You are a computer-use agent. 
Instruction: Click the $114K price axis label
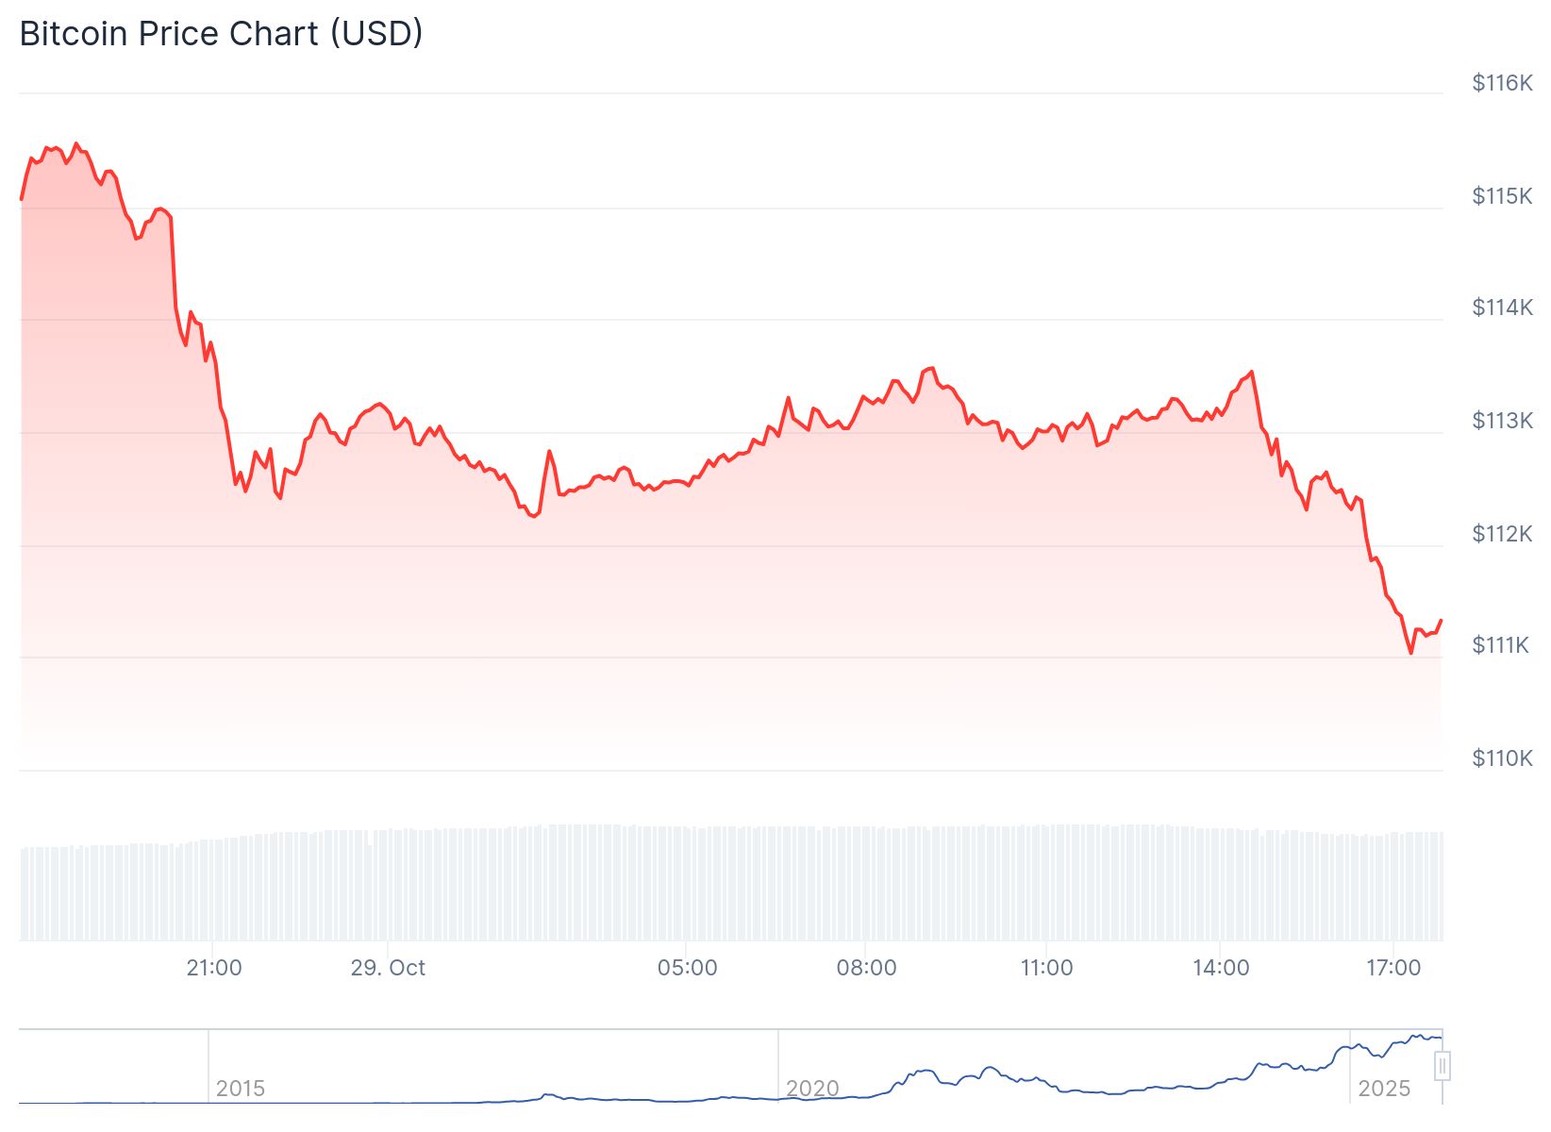click(x=1502, y=308)
